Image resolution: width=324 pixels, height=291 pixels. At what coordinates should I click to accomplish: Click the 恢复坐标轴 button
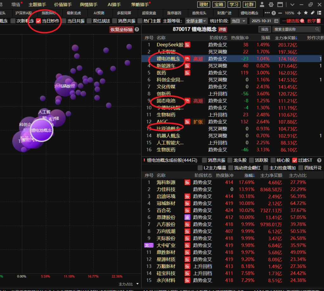tap(121, 29)
